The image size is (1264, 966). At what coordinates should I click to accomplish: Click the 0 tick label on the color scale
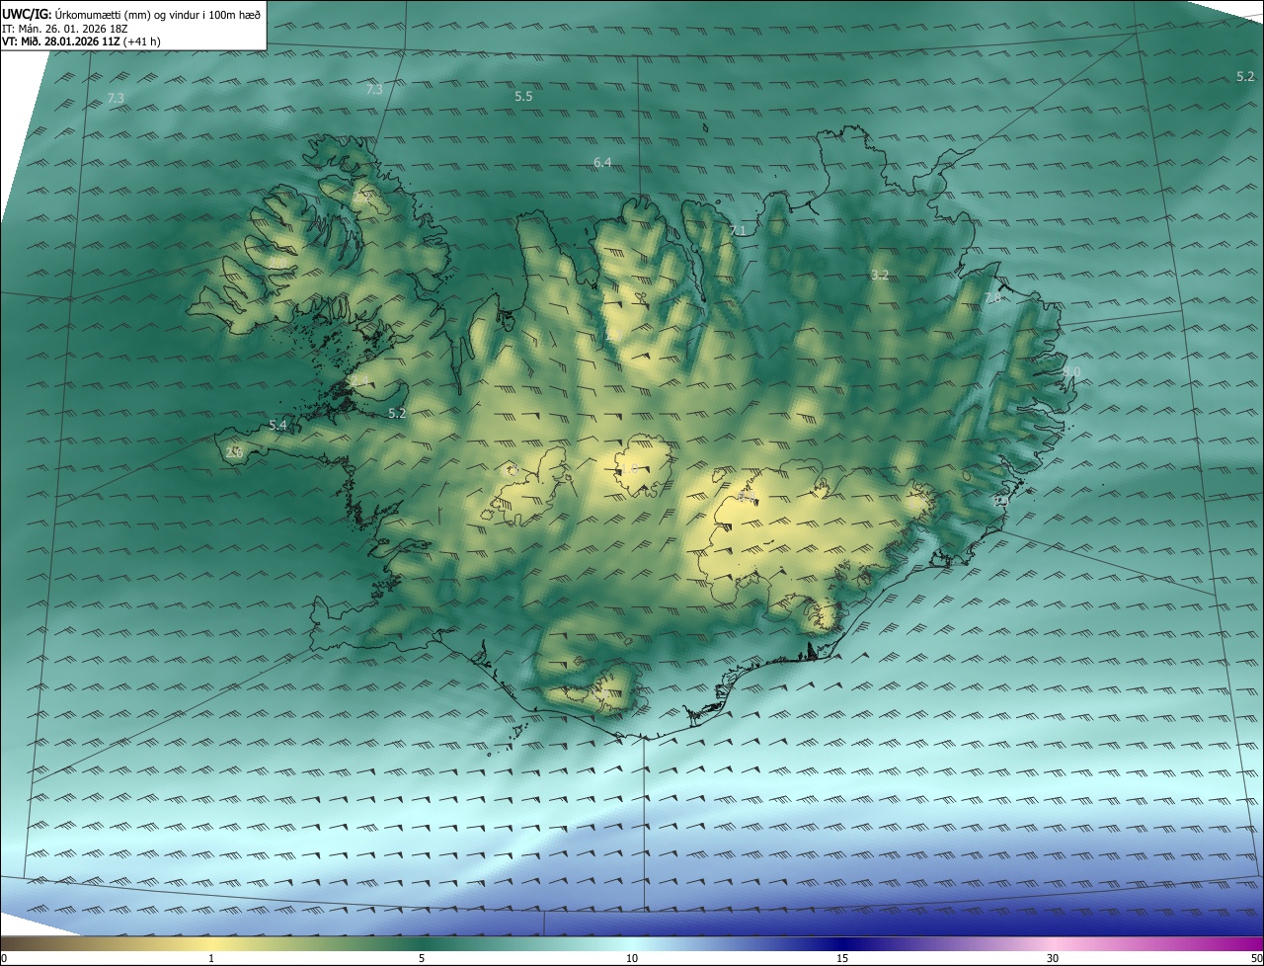[4, 958]
